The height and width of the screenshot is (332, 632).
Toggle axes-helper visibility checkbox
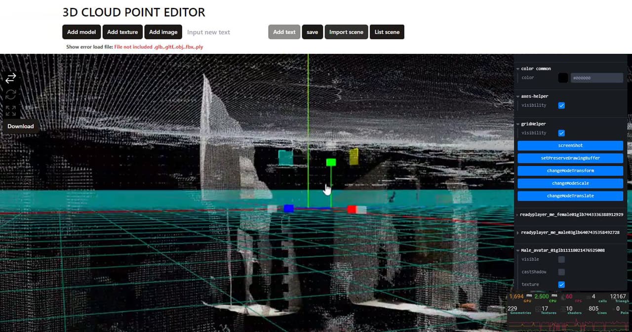pos(561,105)
